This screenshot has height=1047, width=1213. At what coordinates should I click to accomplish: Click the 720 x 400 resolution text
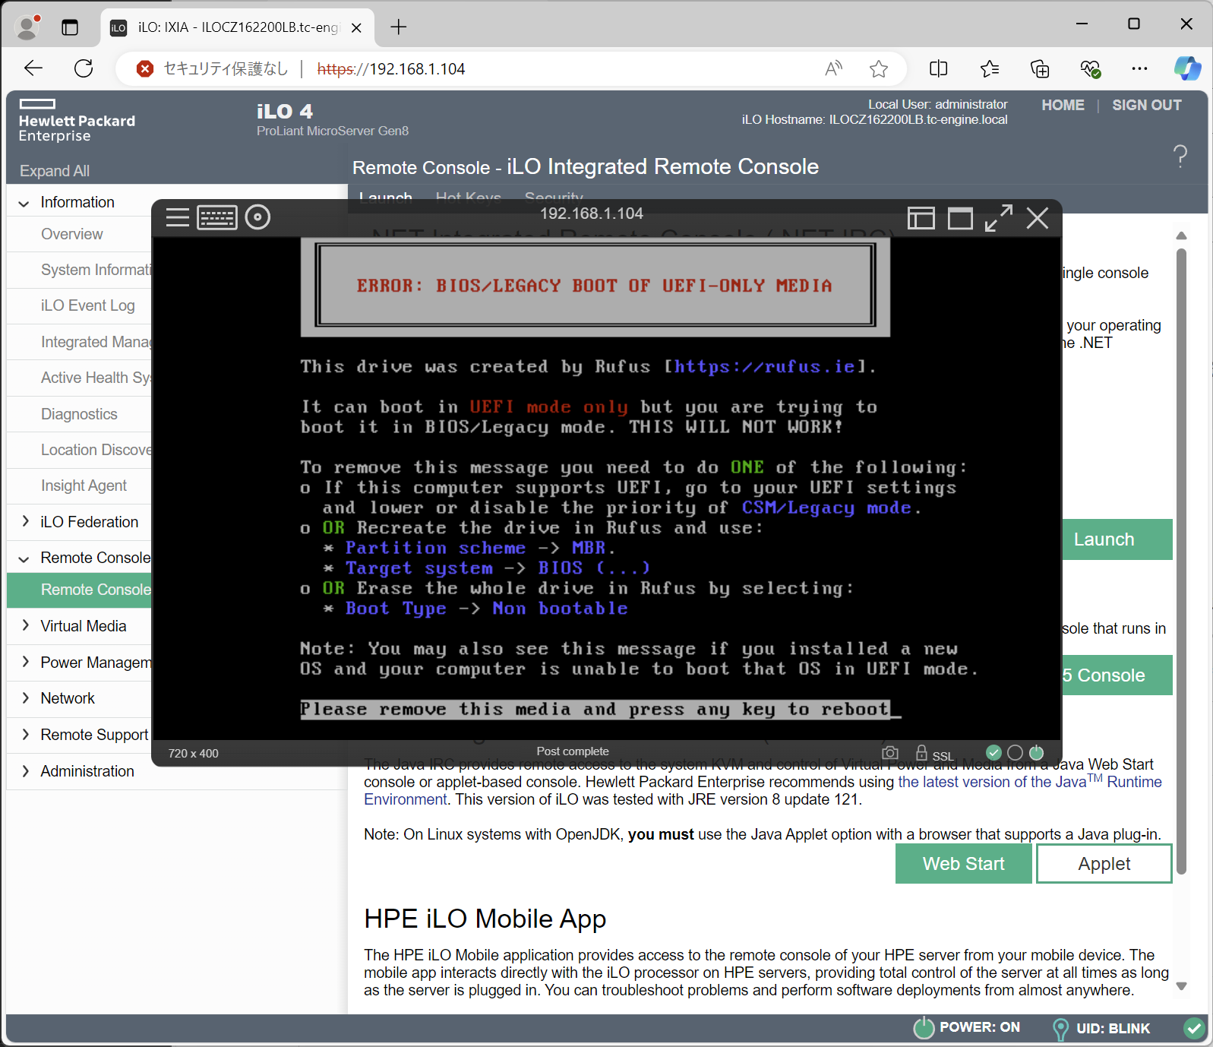194,754
